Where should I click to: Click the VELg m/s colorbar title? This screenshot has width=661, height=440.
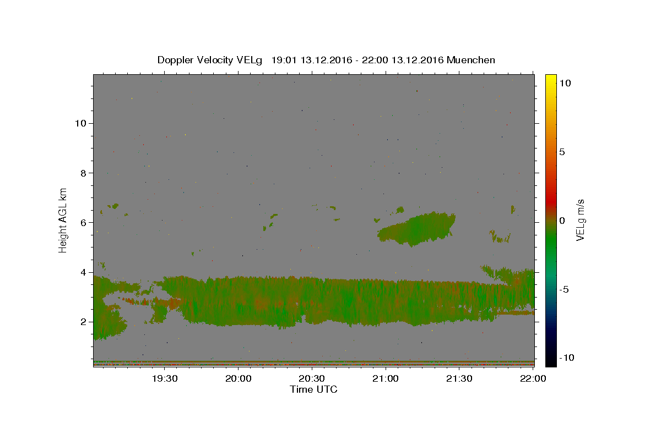pos(580,221)
